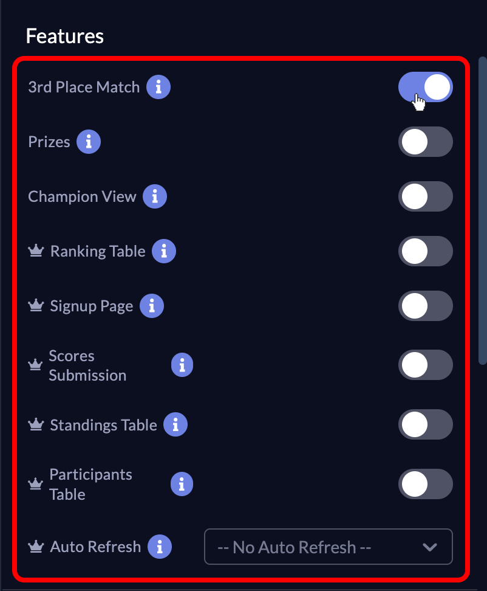Click info icon next to Standings Table
Screen dimensions: 487x591
pyautogui.click(x=175, y=424)
